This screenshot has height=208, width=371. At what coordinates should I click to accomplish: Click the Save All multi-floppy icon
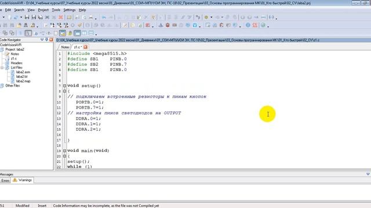tap(41, 17)
